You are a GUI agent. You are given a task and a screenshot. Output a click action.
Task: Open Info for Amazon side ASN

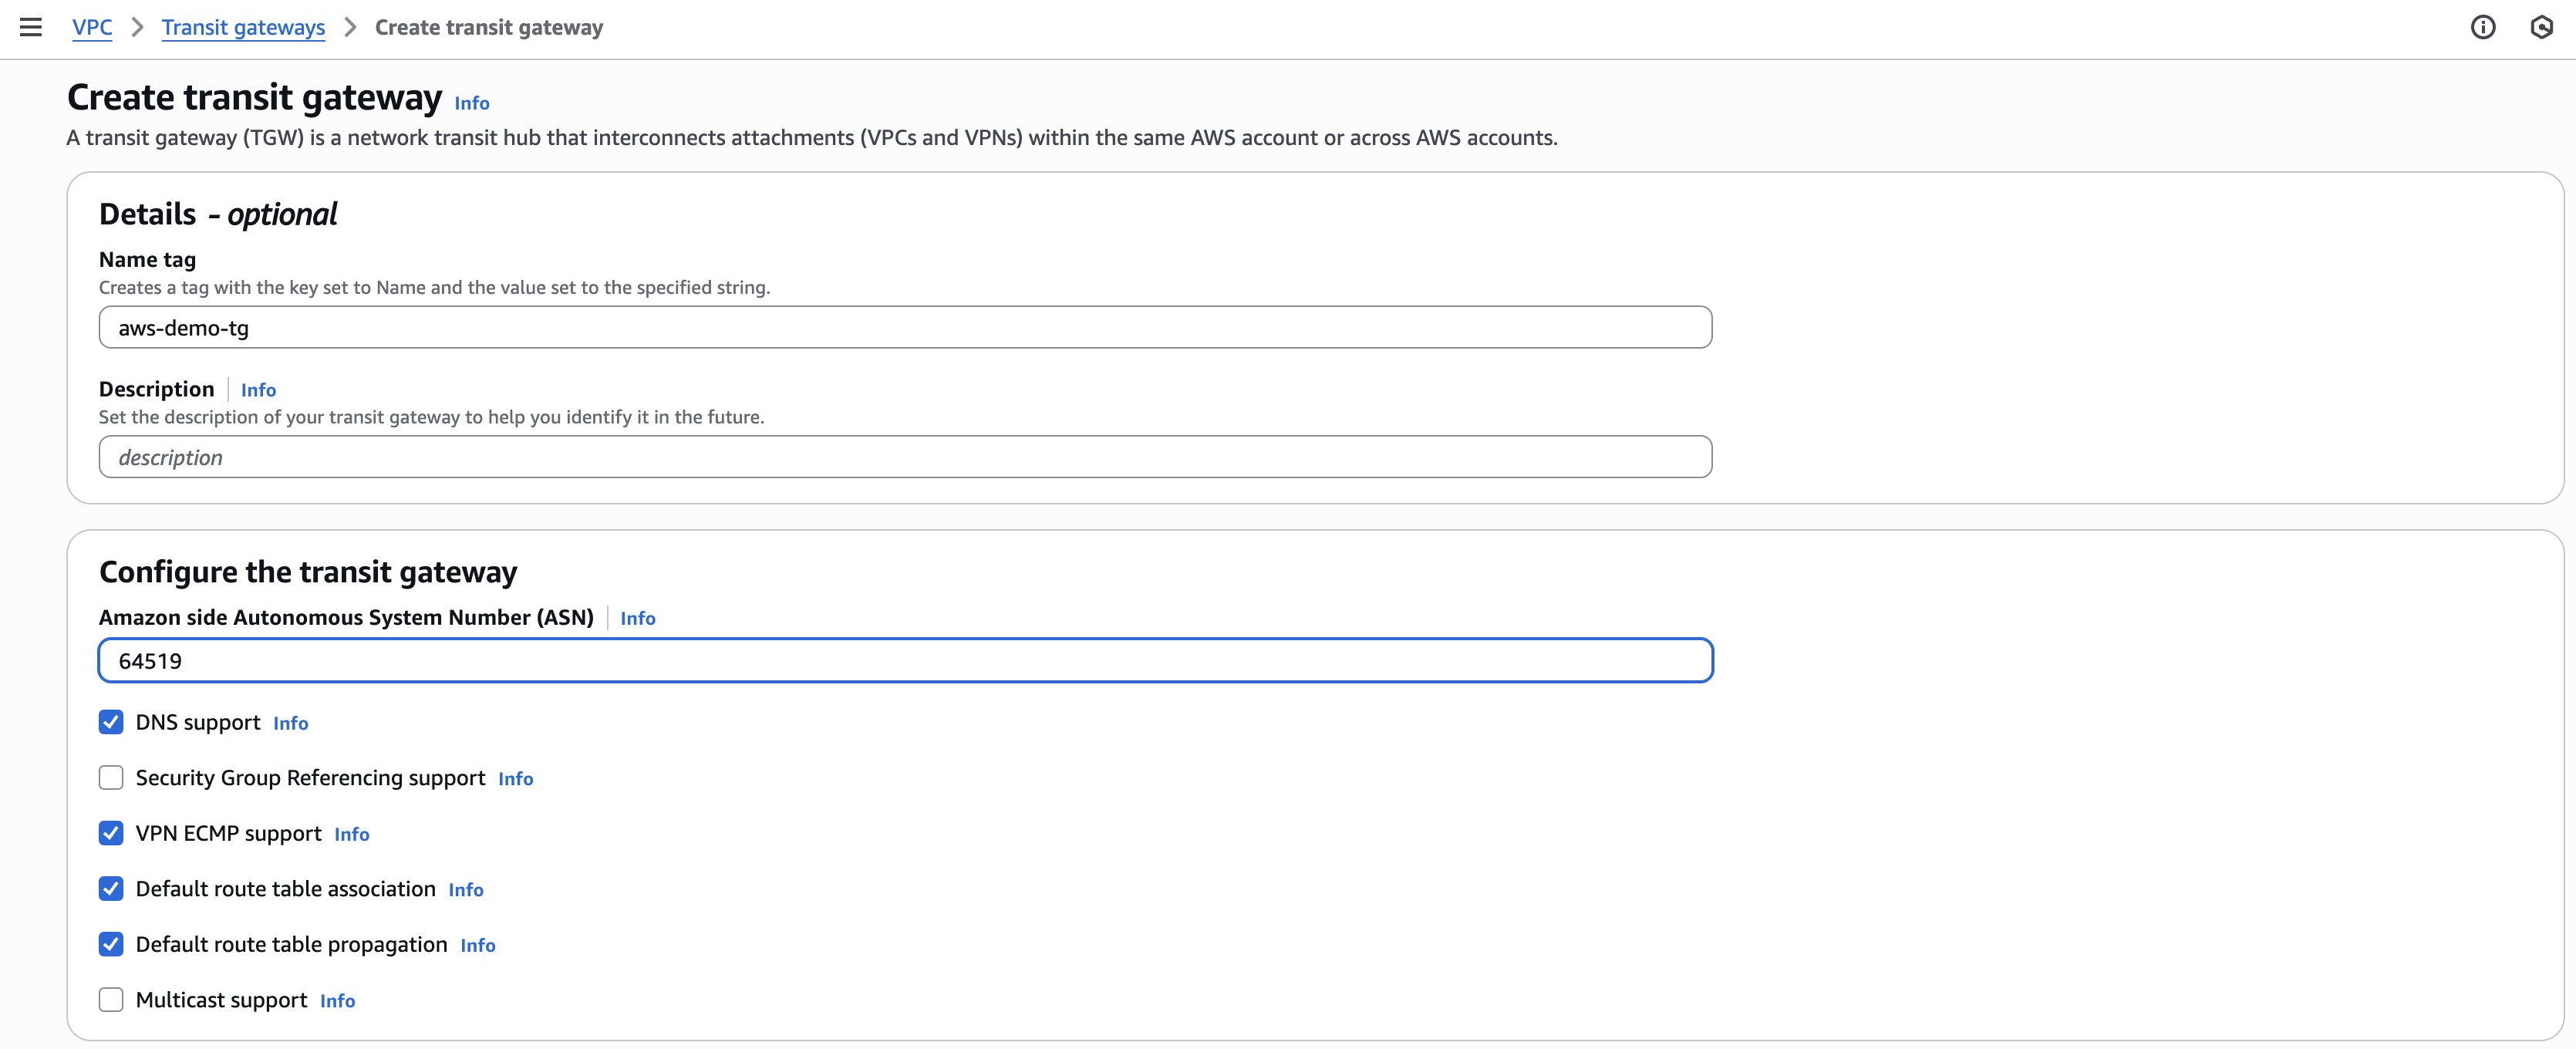point(638,618)
